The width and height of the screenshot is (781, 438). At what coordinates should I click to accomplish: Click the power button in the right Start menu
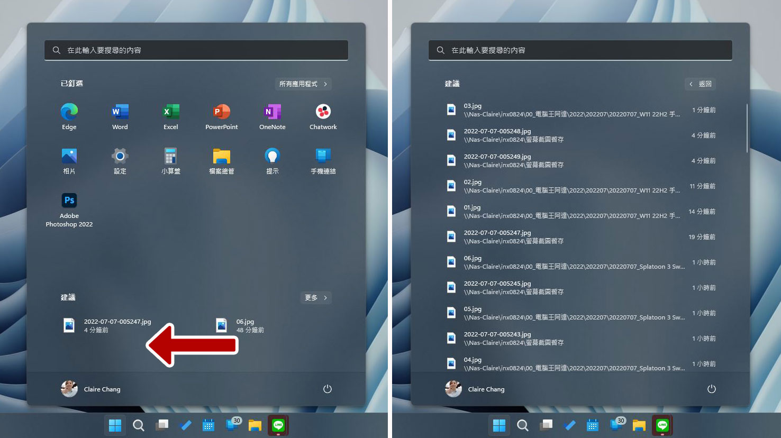click(x=711, y=389)
